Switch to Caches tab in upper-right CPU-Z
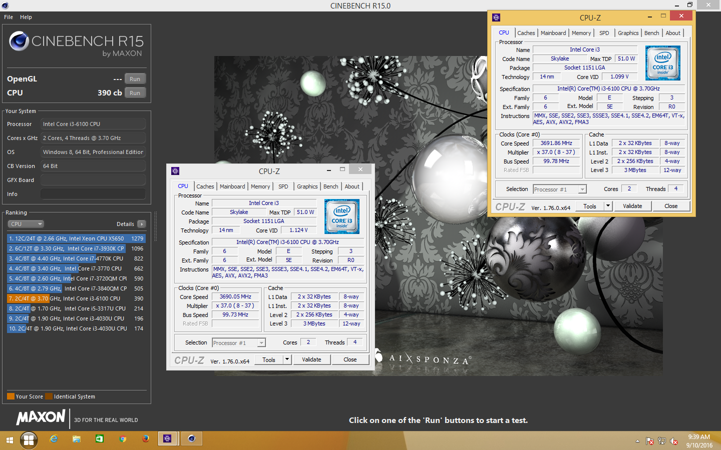The image size is (721, 450). [x=526, y=33]
